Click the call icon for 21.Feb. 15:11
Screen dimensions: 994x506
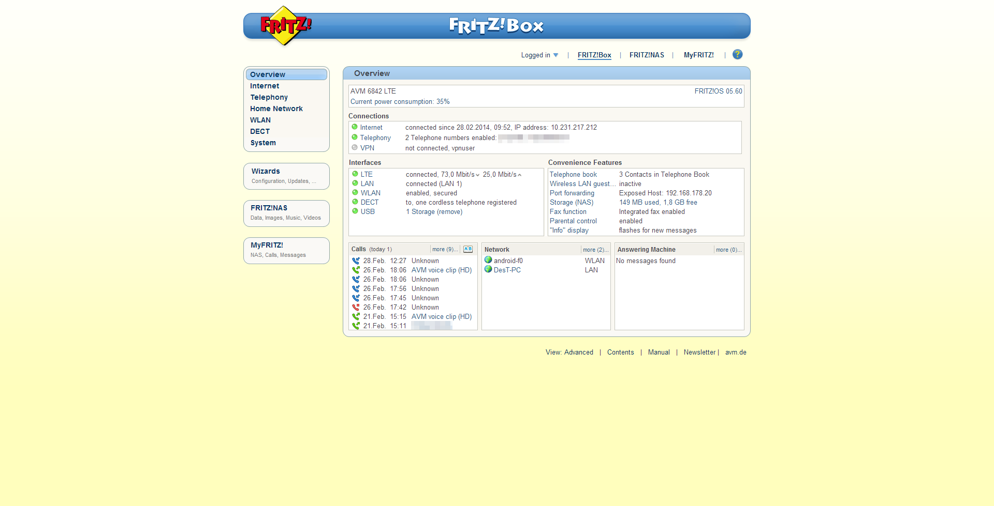[356, 326]
